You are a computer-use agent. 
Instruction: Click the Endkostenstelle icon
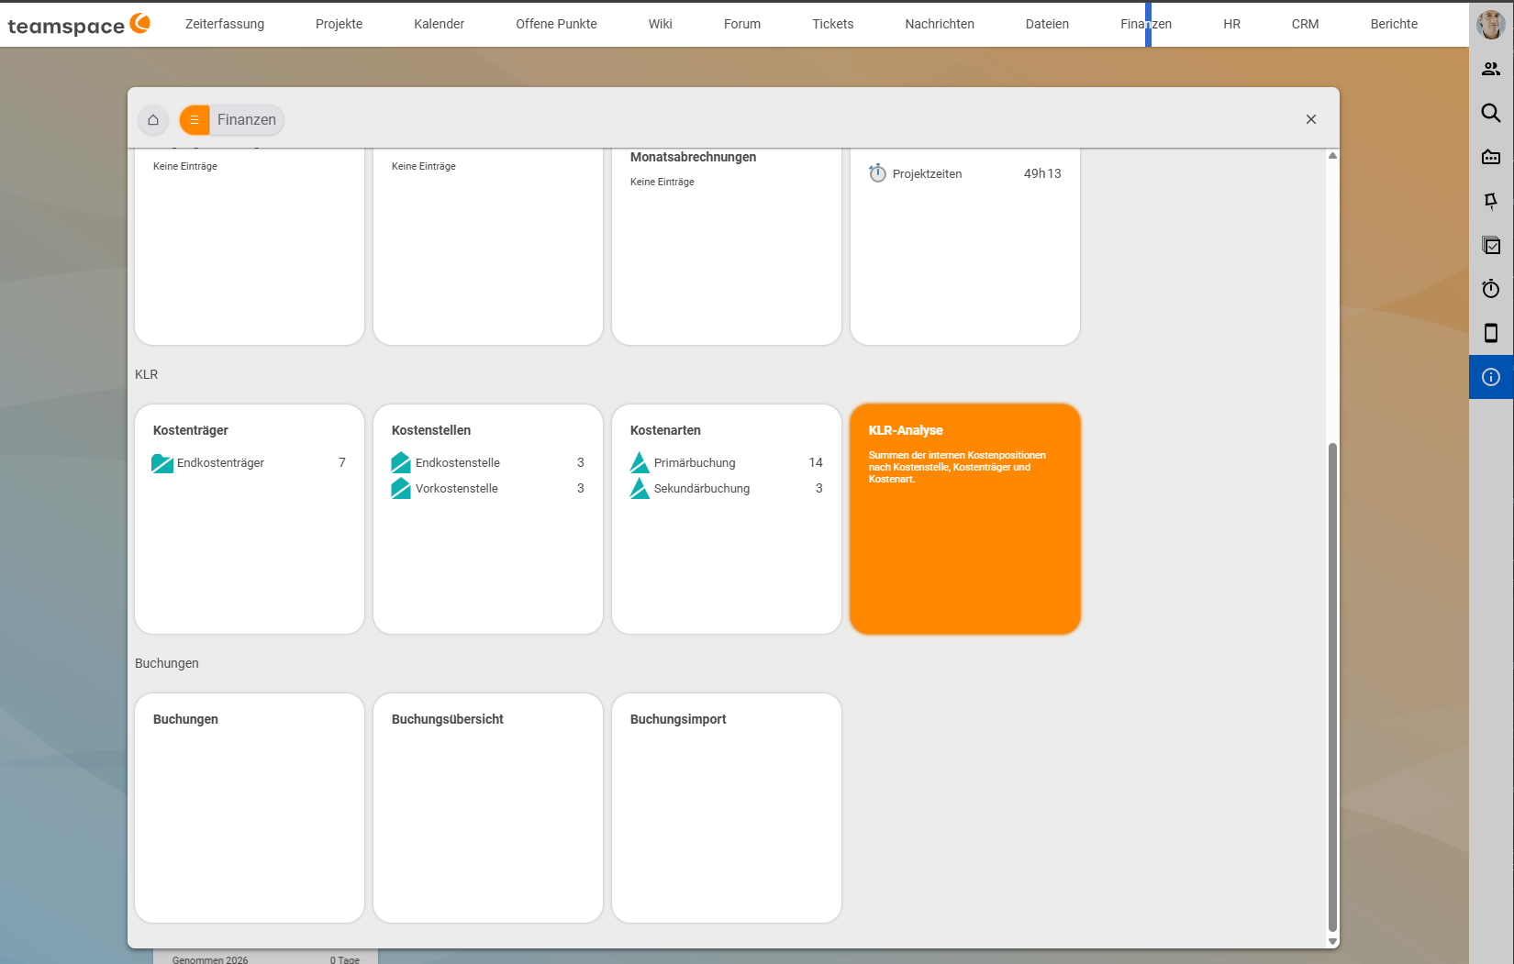[x=401, y=463]
